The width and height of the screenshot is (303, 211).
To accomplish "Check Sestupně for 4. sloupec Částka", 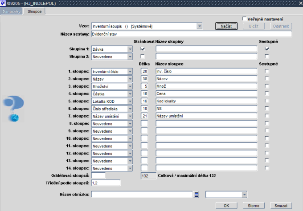I will pos(267,93).
